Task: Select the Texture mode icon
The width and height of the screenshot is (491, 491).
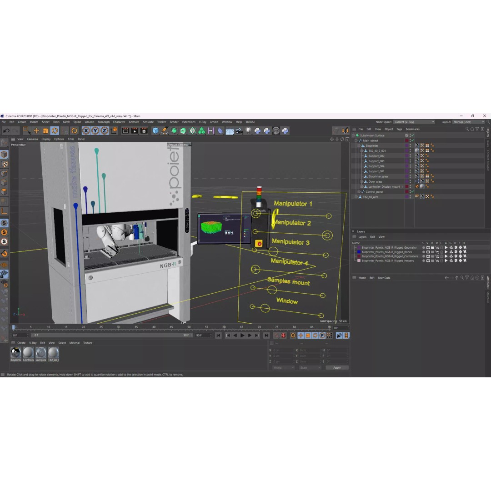Action: [x=5, y=164]
